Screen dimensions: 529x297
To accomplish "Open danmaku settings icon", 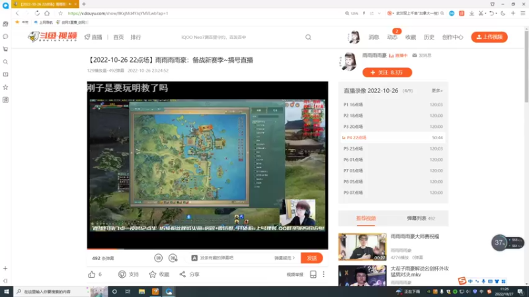I will [173, 258].
